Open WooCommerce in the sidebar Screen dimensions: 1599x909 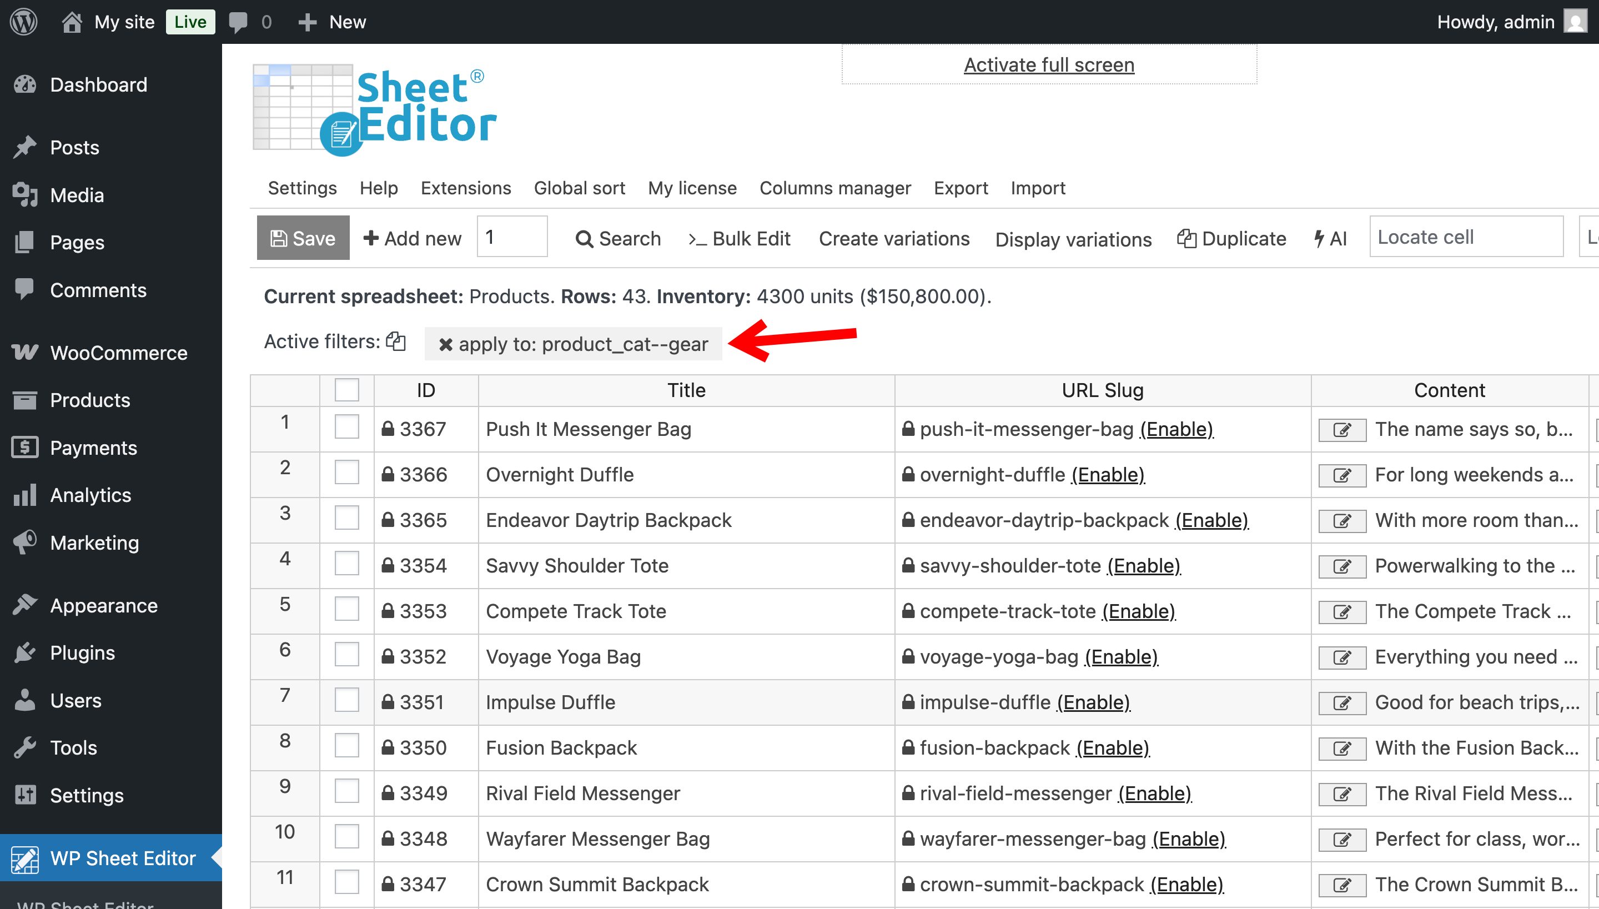click(x=119, y=353)
